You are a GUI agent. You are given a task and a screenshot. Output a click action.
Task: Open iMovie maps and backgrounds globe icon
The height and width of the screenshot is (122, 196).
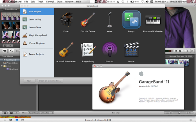coord(192,51)
